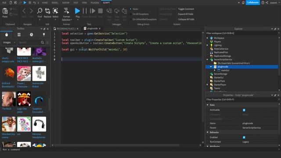The height and width of the screenshot is (158, 281).
Task: Click the quick-access run arrow in the title bar
Action: [x=25, y=3]
